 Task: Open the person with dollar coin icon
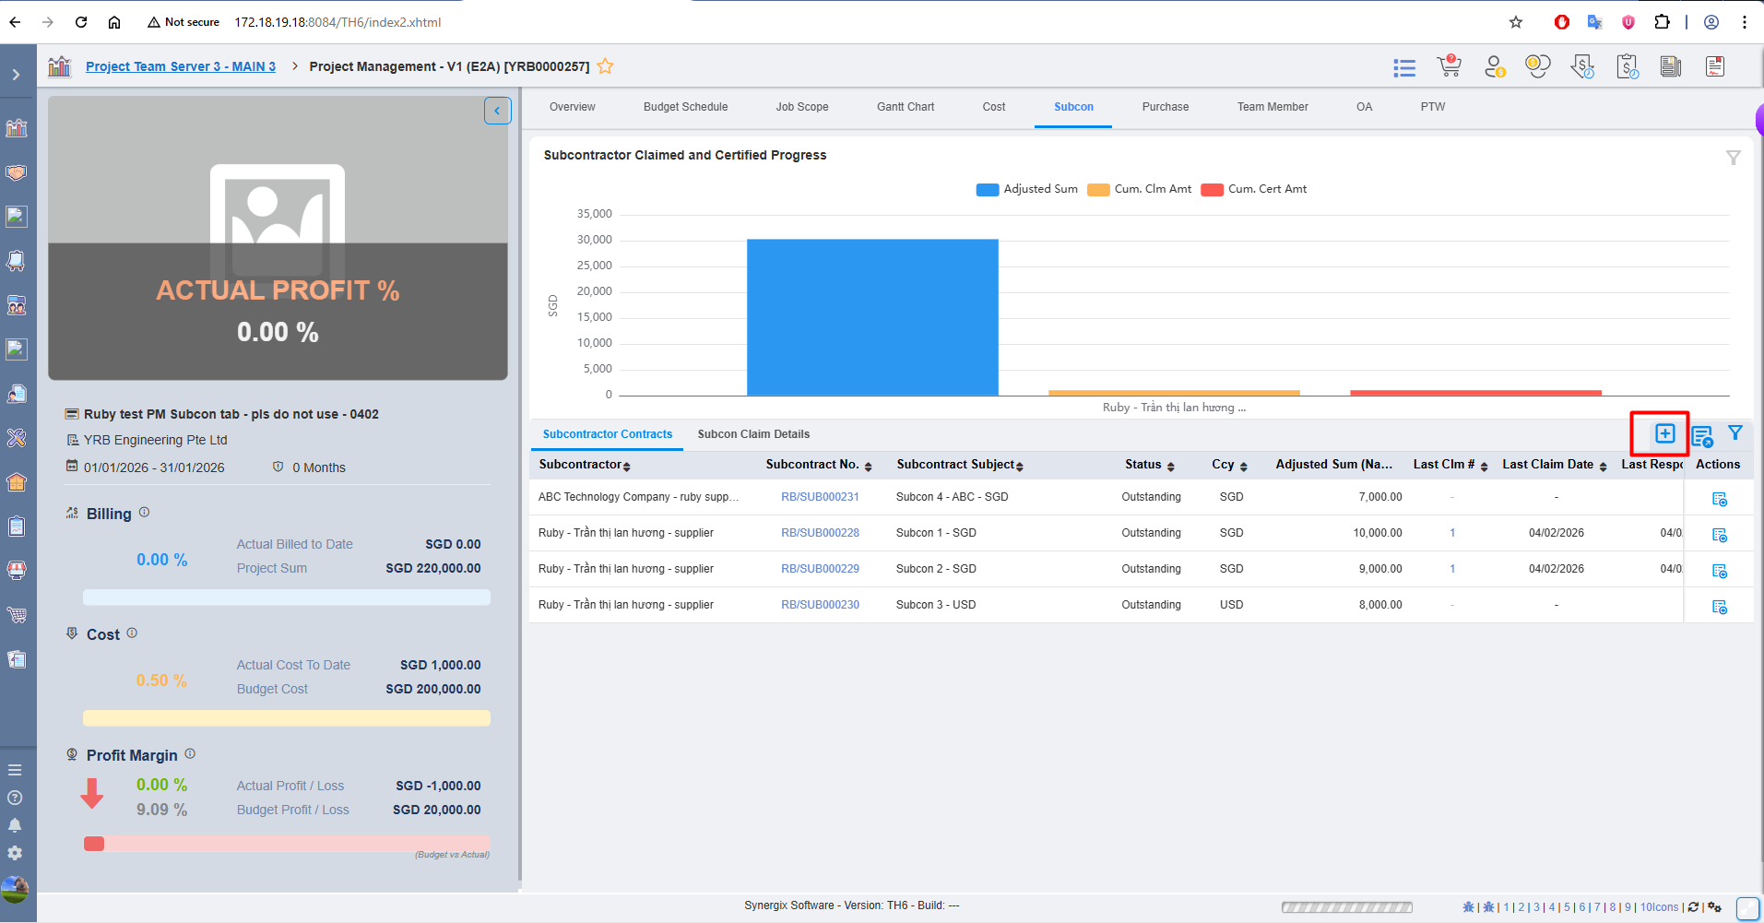[x=1494, y=66]
